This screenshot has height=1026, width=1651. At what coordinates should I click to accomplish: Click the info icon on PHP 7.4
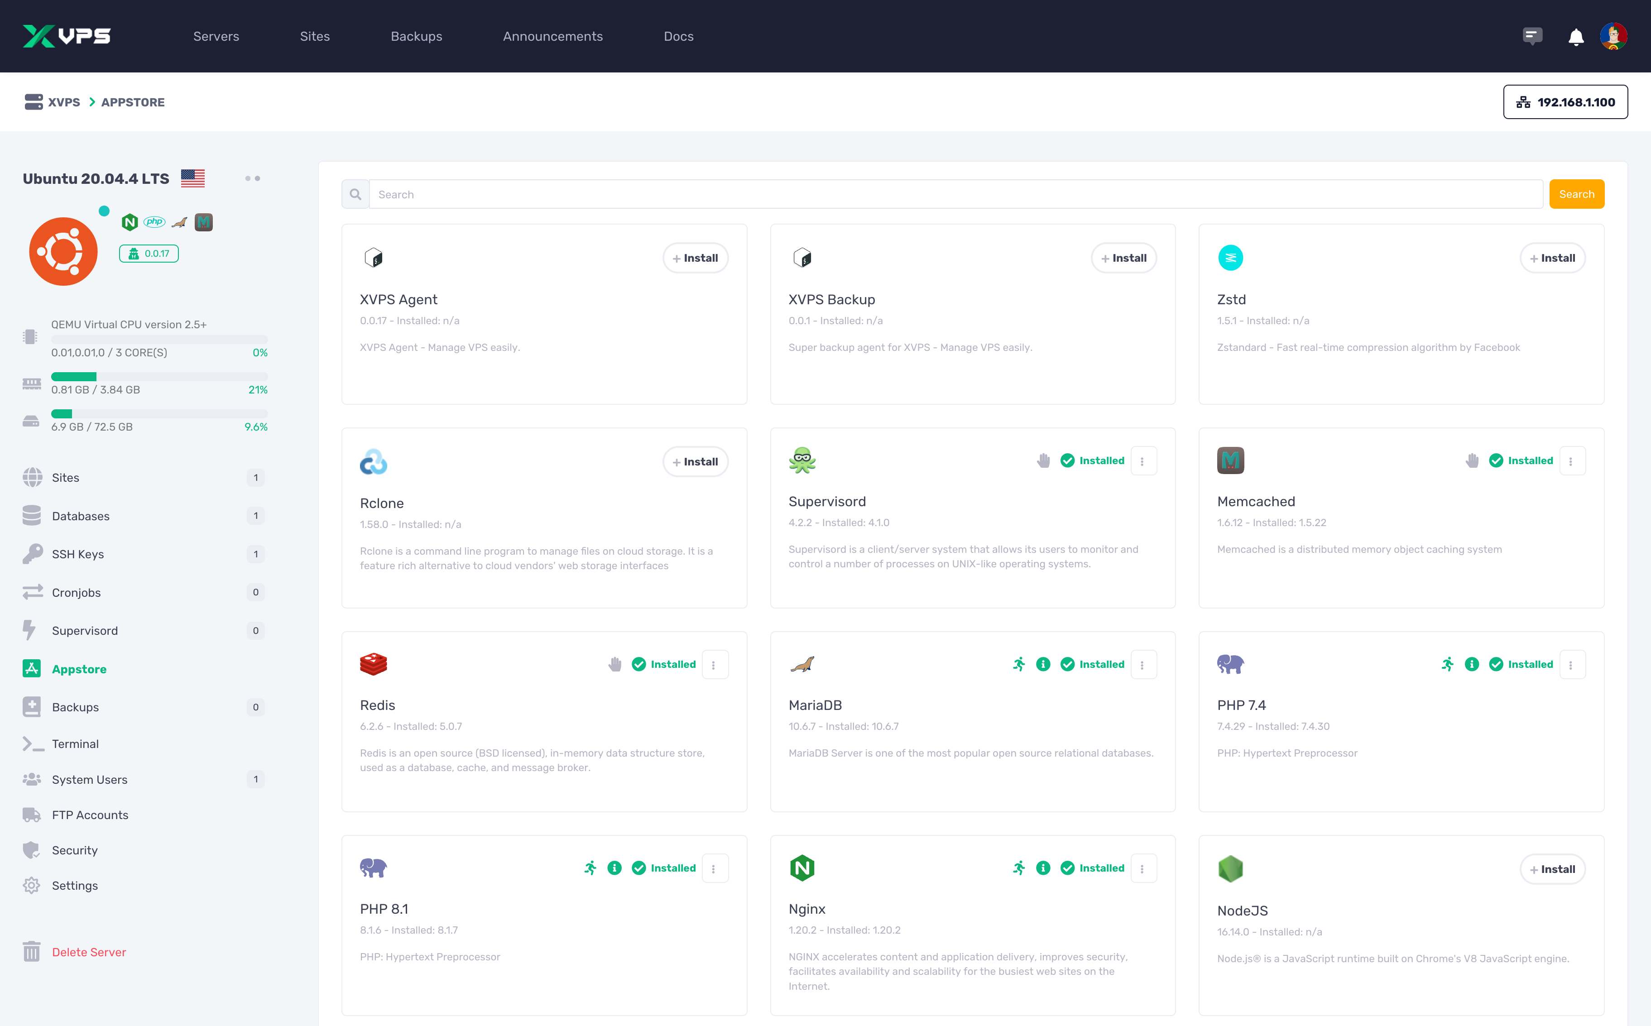[1472, 664]
